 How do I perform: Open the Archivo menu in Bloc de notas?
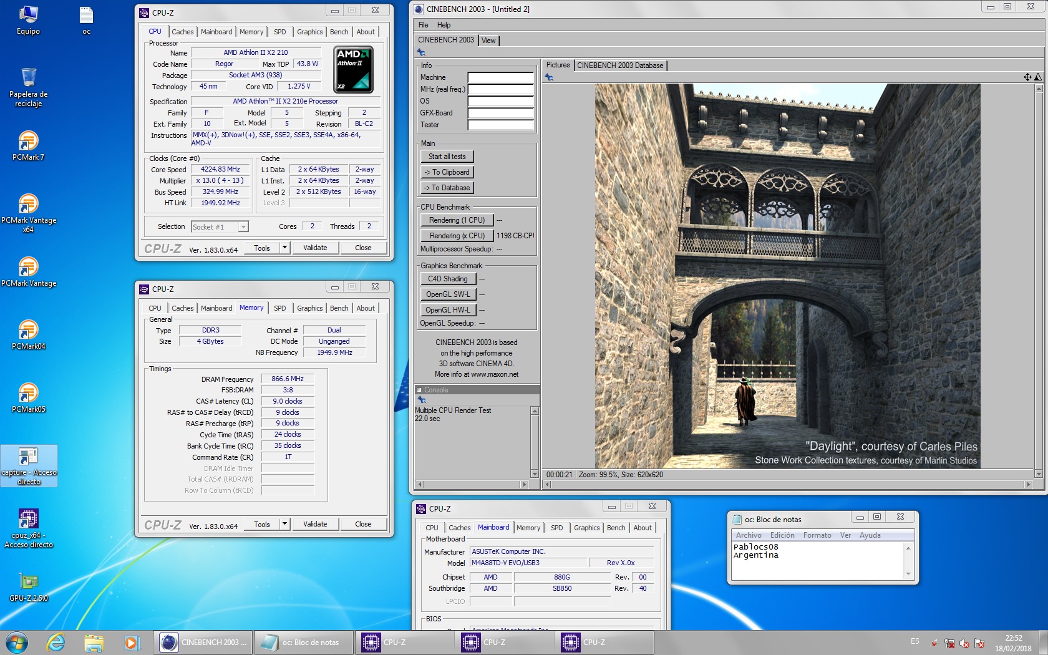pyautogui.click(x=749, y=535)
